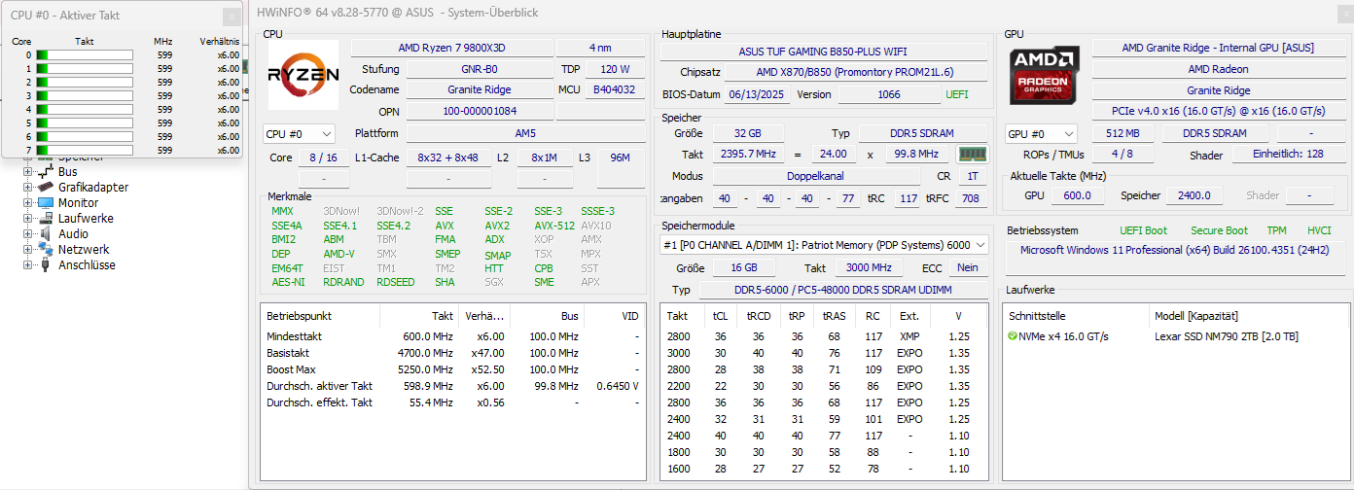Select Netzwerk in the device tree
This screenshot has width=1354, height=490.
[x=84, y=250]
